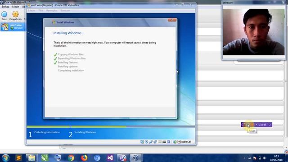The width and height of the screenshot is (288, 162).
Task: Open the VirtualBox cube icon on the taskbar
Action: pos(136,158)
